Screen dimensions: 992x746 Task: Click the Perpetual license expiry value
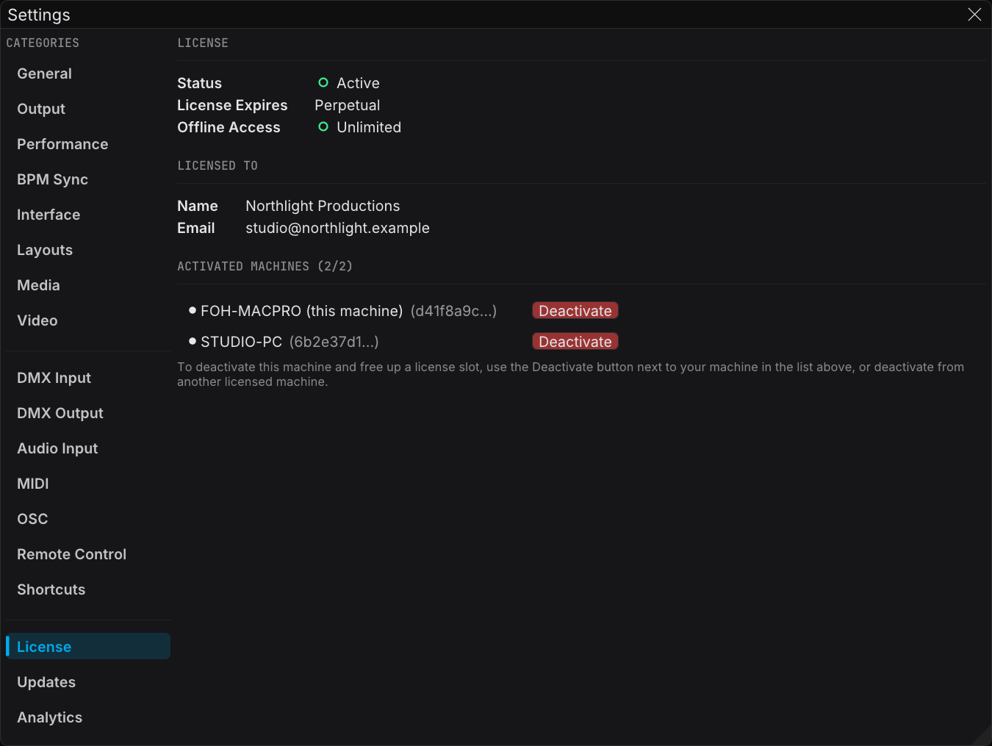point(348,105)
